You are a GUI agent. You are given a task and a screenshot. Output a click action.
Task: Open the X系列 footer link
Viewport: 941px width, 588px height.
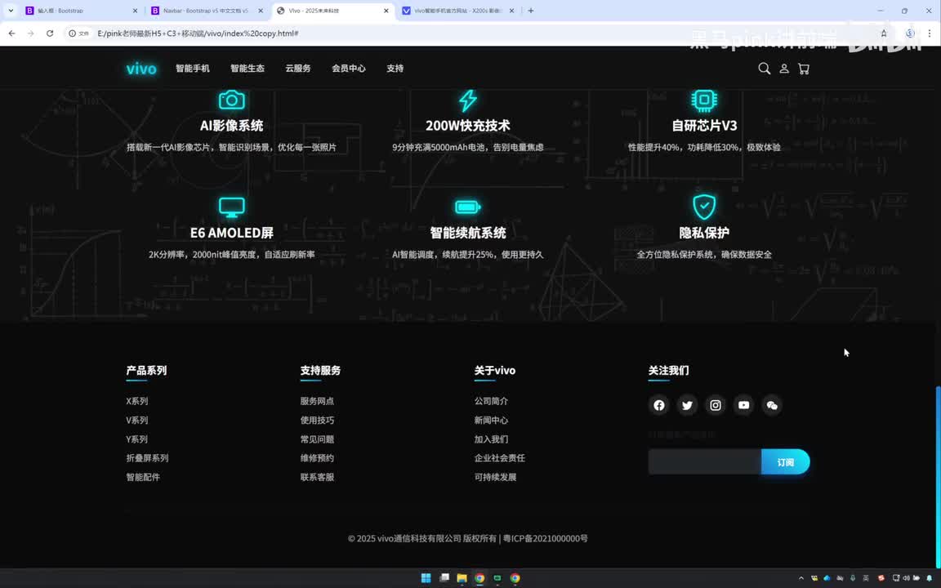(x=137, y=401)
